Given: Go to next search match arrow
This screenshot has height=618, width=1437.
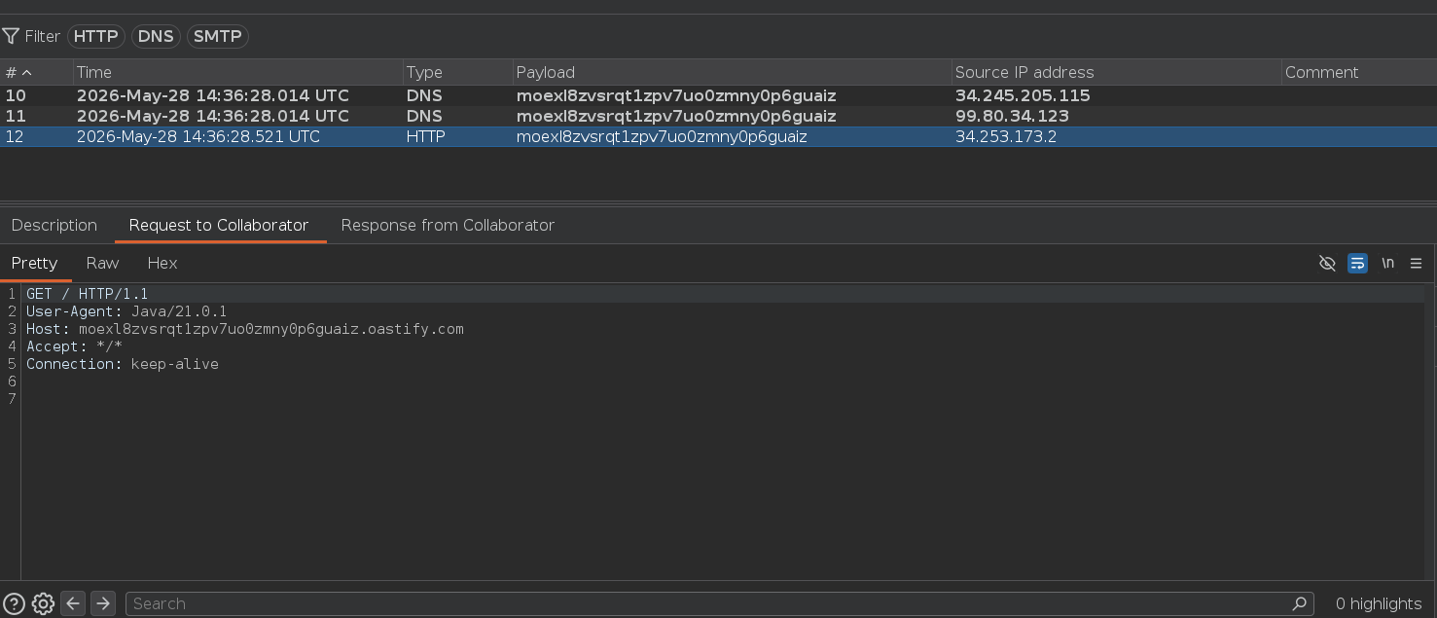Looking at the screenshot, I should coord(103,603).
